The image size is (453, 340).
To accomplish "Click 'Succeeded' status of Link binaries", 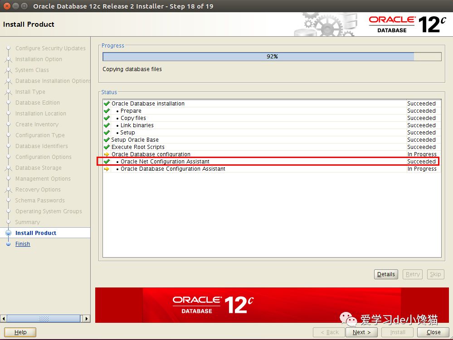I will pyautogui.click(x=421, y=125).
